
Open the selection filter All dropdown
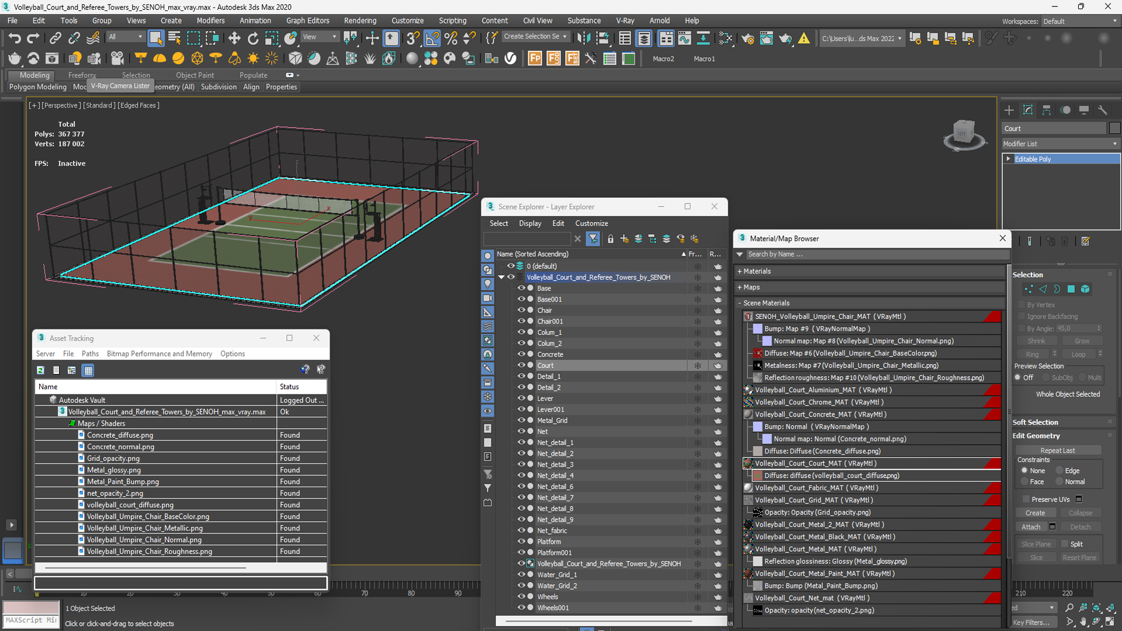pyautogui.click(x=125, y=37)
